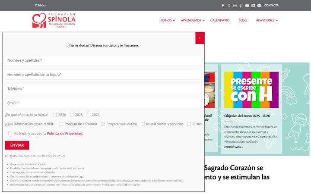Open the Instagram icon in top bar
The image size is (311, 194).
pyautogui.click(x=235, y=6)
